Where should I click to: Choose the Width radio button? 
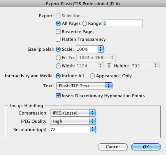coord(58,66)
